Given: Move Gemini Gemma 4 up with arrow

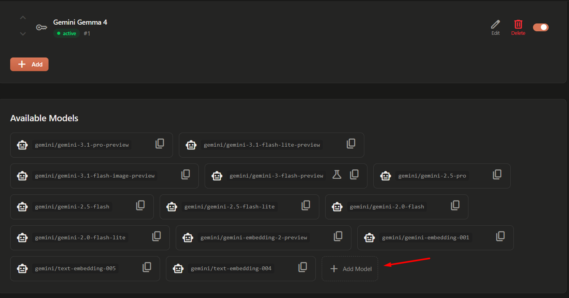Looking at the screenshot, I should [23, 18].
